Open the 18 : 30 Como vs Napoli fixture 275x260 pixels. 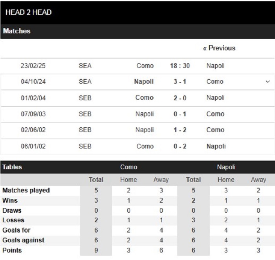click(180, 66)
